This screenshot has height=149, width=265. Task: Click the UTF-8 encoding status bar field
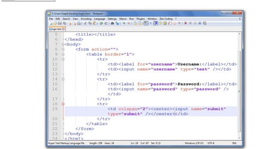pyautogui.click(x=211, y=143)
